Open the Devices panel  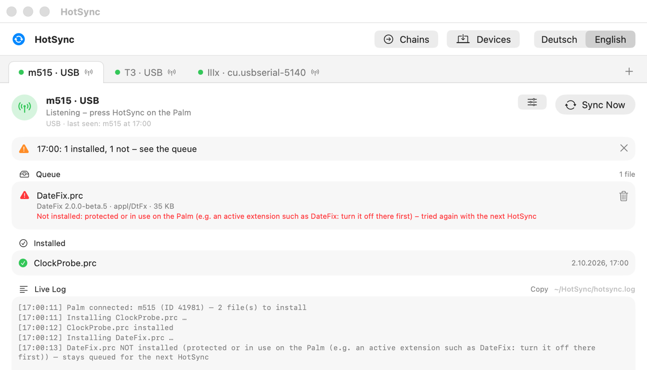pyautogui.click(x=483, y=39)
